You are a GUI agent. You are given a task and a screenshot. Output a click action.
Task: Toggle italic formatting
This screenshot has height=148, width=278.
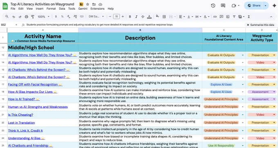tap(136, 17)
